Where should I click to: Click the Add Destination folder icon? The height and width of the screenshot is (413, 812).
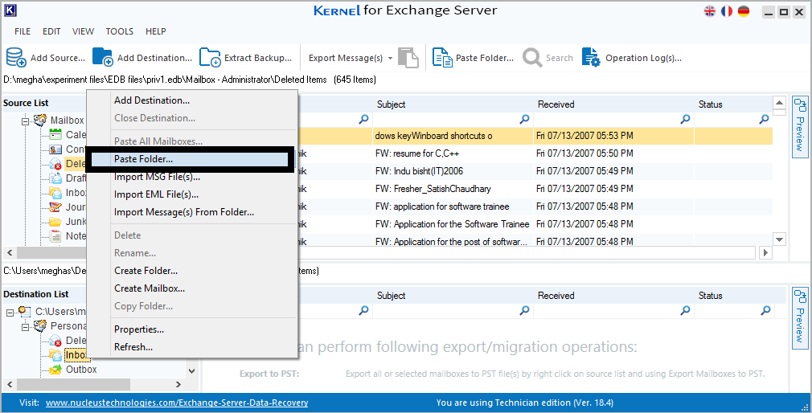pyautogui.click(x=103, y=57)
